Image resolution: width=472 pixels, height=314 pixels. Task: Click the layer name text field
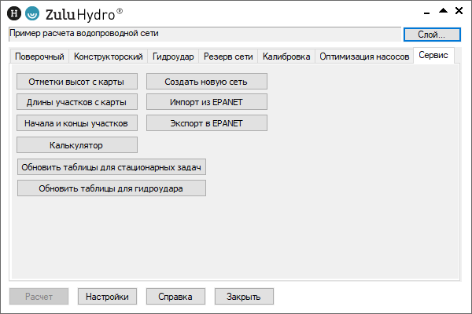tap(205, 33)
